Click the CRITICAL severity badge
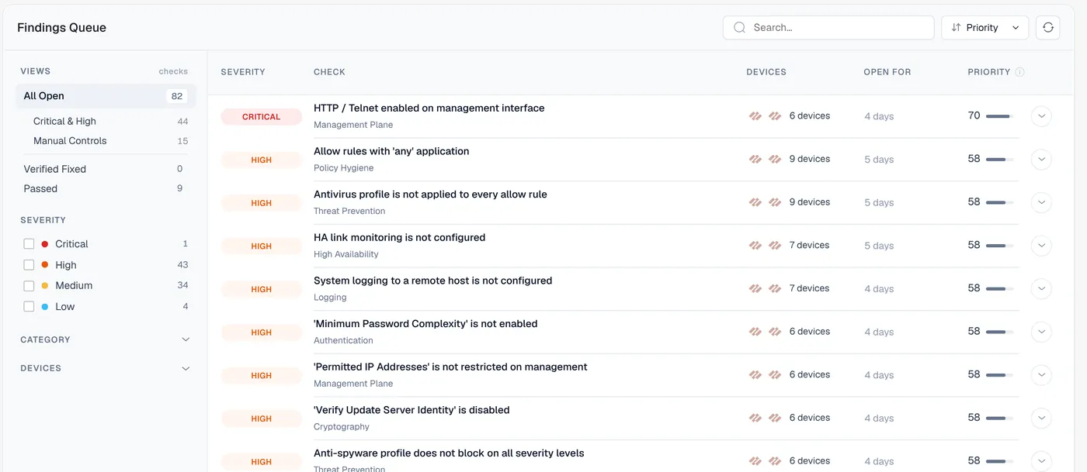Viewport: 1087px width, 472px height. [x=261, y=117]
